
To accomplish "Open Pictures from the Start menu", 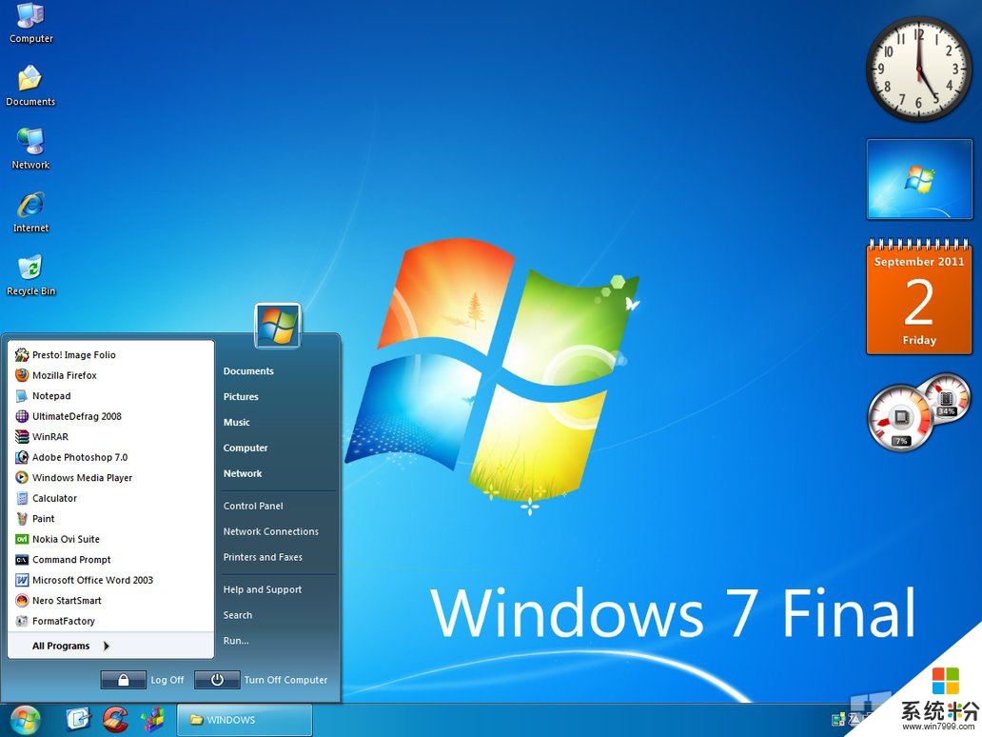I will pos(241,397).
